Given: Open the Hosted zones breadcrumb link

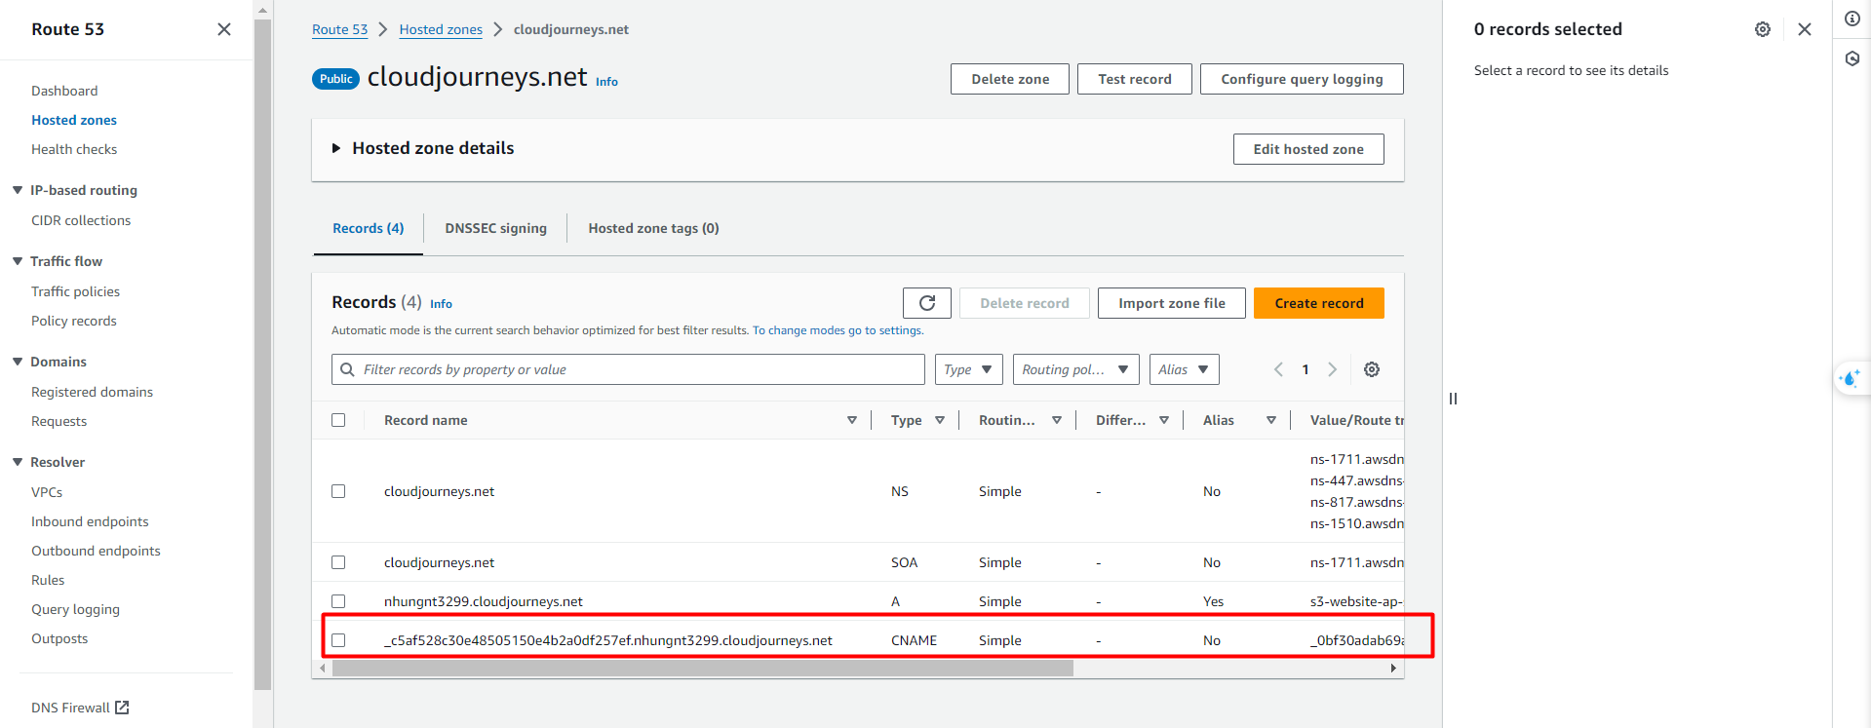Looking at the screenshot, I should (x=441, y=29).
